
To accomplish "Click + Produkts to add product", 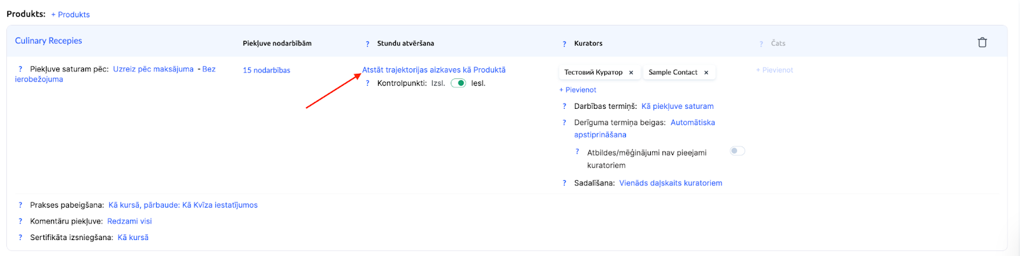I will tap(71, 15).
